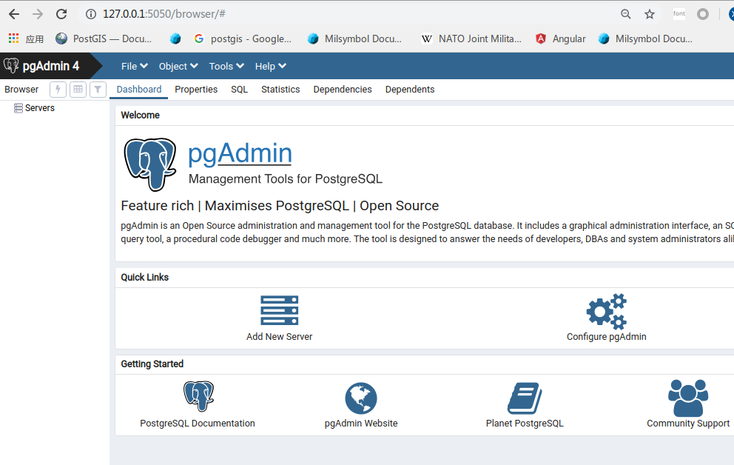Click the Servers stack icon in tree
Viewport: 734px width, 465px height.
[18, 108]
